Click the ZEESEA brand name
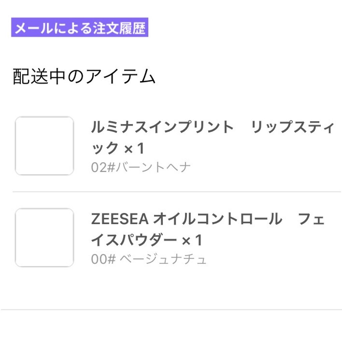 coord(119,219)
